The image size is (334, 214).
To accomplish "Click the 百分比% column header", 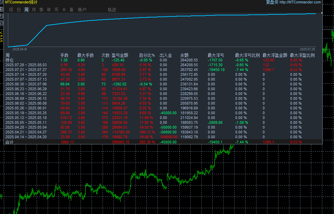I will point(147,55).
